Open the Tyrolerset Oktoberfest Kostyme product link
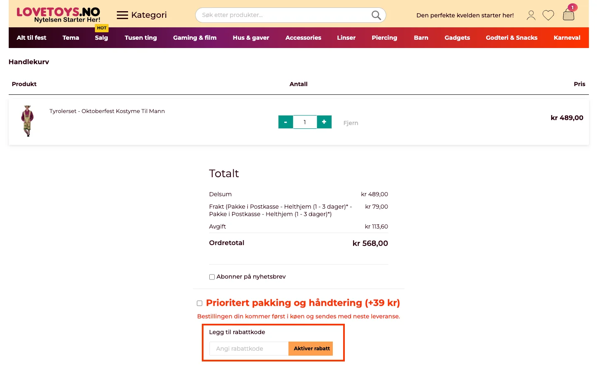603x366 pixels. pyautogui.click(x=107, y=111)
